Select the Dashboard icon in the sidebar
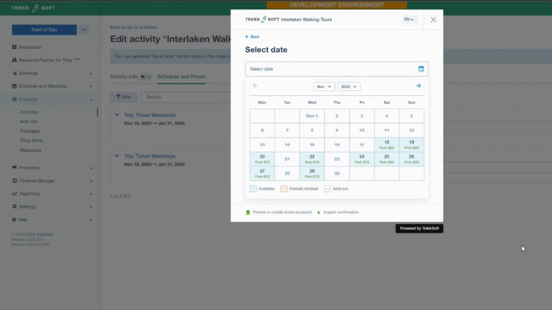The height and width of the screenshot is (310, 552). point(14,47)
